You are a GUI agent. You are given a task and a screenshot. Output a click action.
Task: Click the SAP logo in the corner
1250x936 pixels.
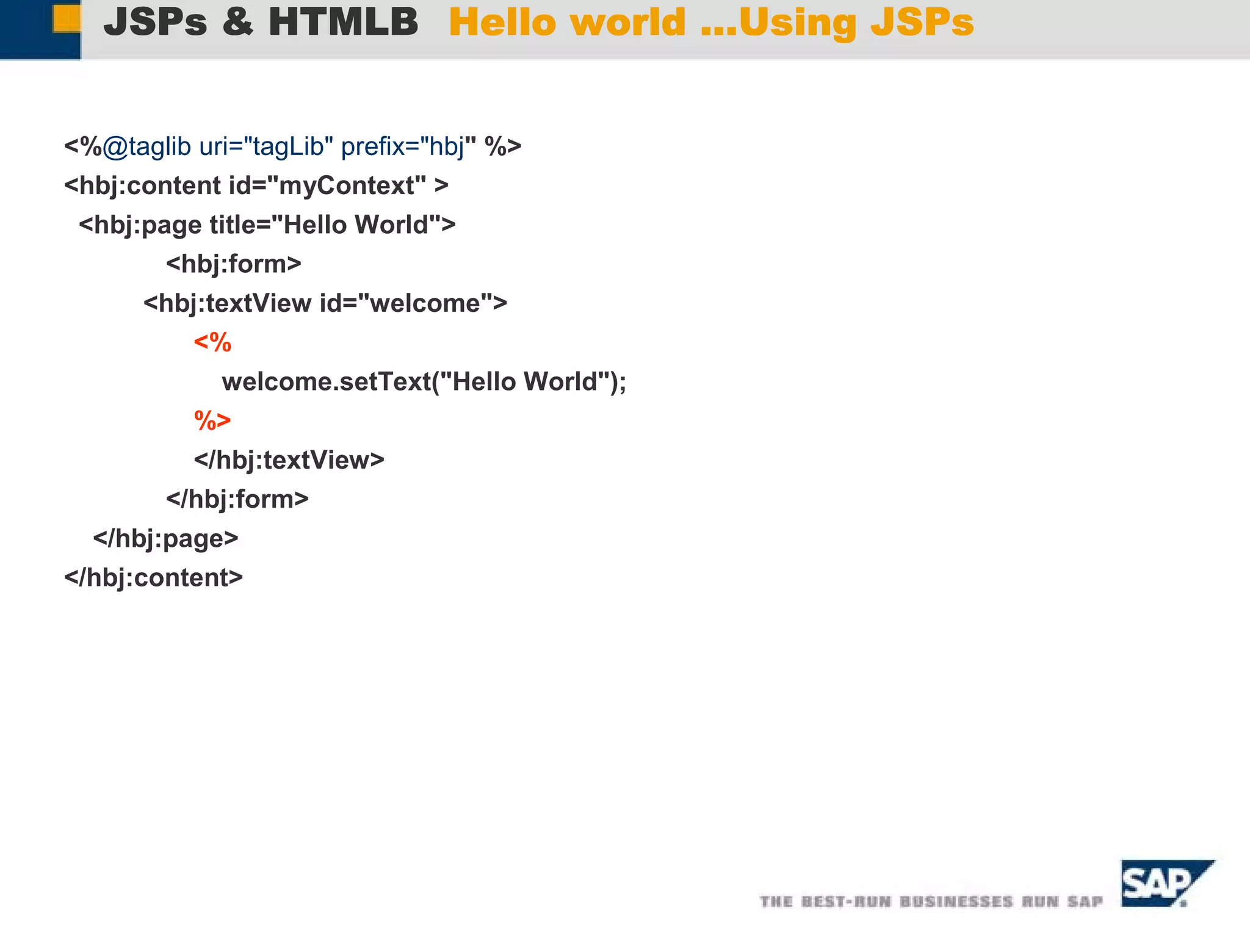coord(1168,883)
